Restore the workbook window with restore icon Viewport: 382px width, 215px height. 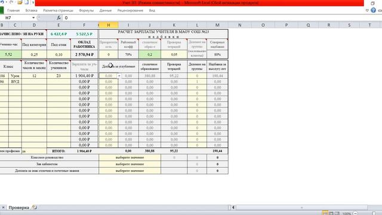pyautogui.click(x=372, y=3)
